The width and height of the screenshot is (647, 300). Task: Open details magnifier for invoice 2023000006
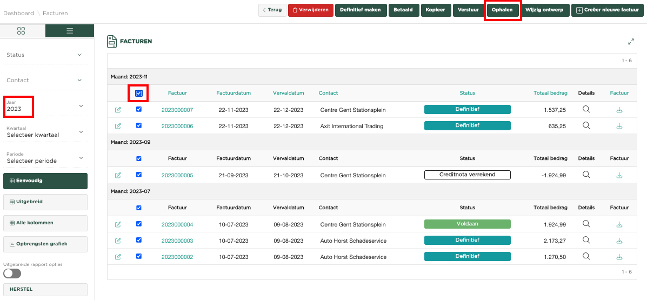pyautogui.click(x=586, y=126)
